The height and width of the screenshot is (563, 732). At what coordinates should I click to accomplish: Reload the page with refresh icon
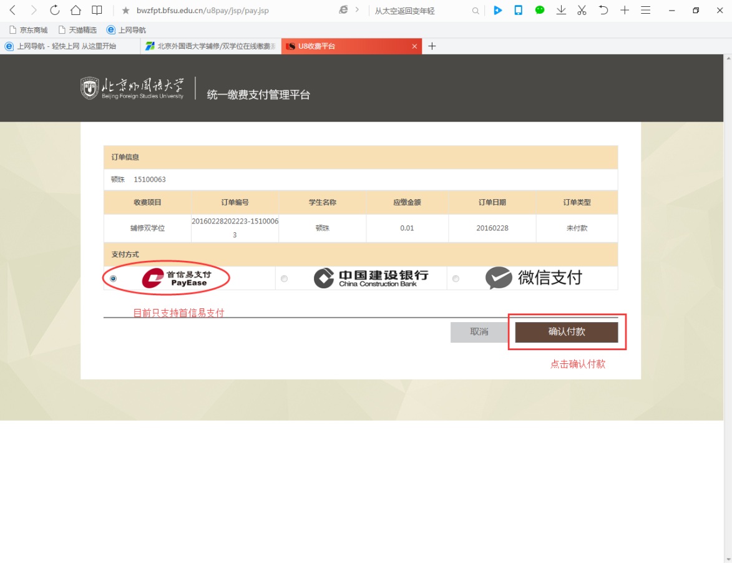pyautogui.click(x=54, y=10)
